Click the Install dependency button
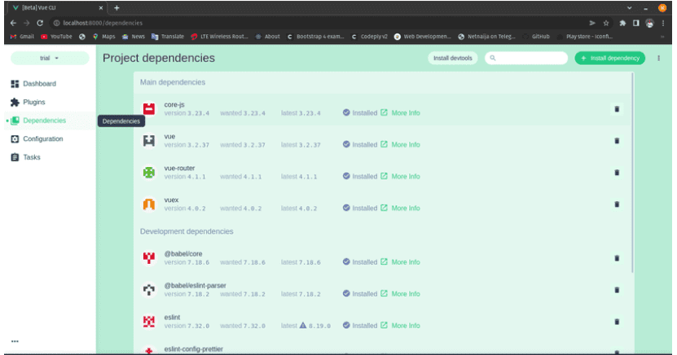The width and height of the screenshot is (677, 355). click(609, 59)
